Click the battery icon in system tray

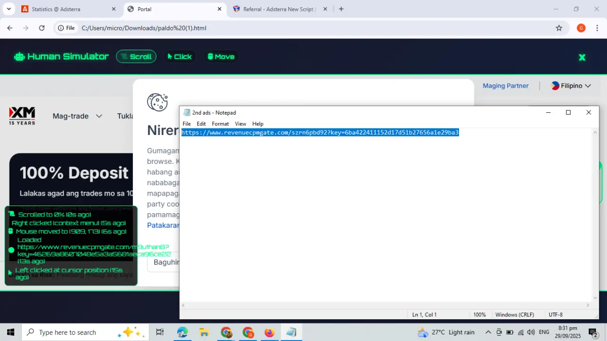(510, 332)
